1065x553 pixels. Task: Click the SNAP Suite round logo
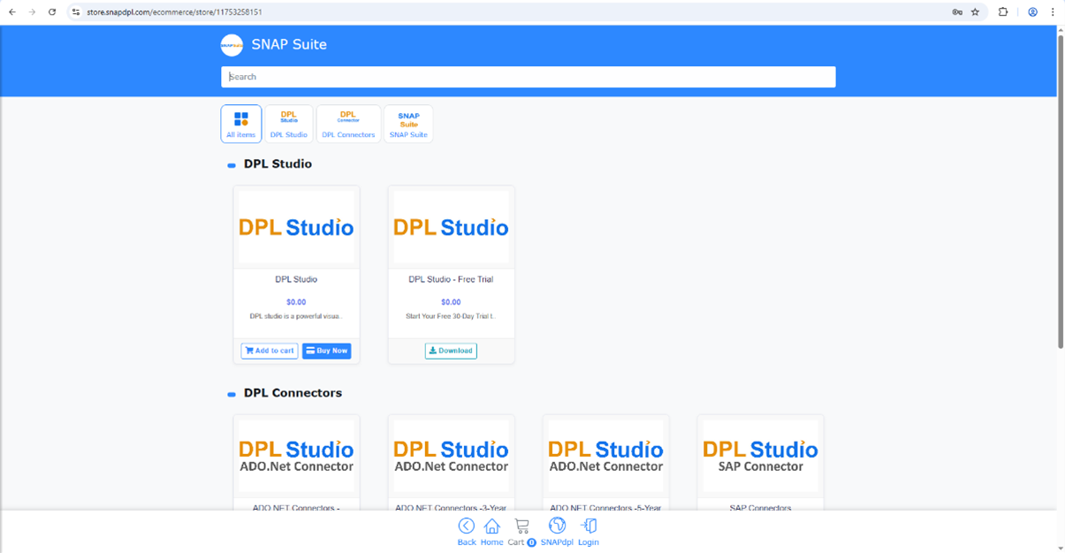[232, 44]
